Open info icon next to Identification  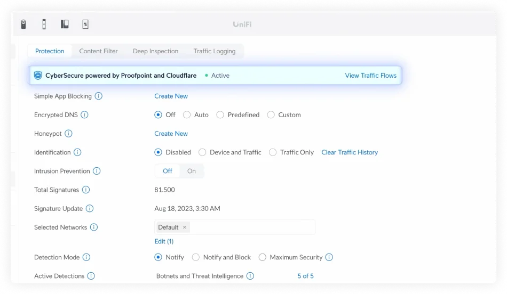click(77, 152)
